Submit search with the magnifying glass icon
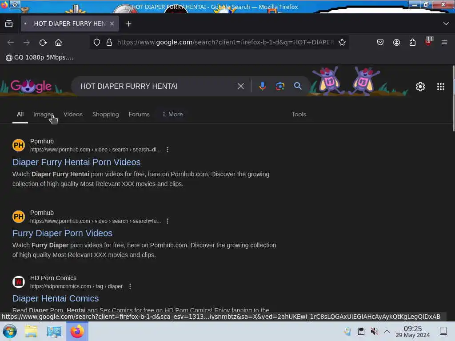 [298, 86]
